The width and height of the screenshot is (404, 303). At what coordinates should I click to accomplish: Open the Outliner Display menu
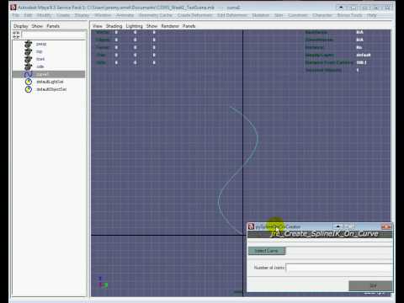point(21,26)
